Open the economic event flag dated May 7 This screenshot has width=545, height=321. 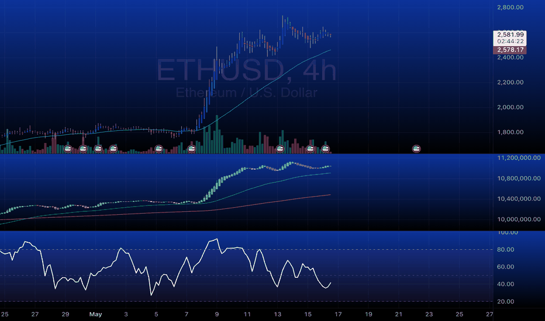pyautogui.click(x=192, y=149)
